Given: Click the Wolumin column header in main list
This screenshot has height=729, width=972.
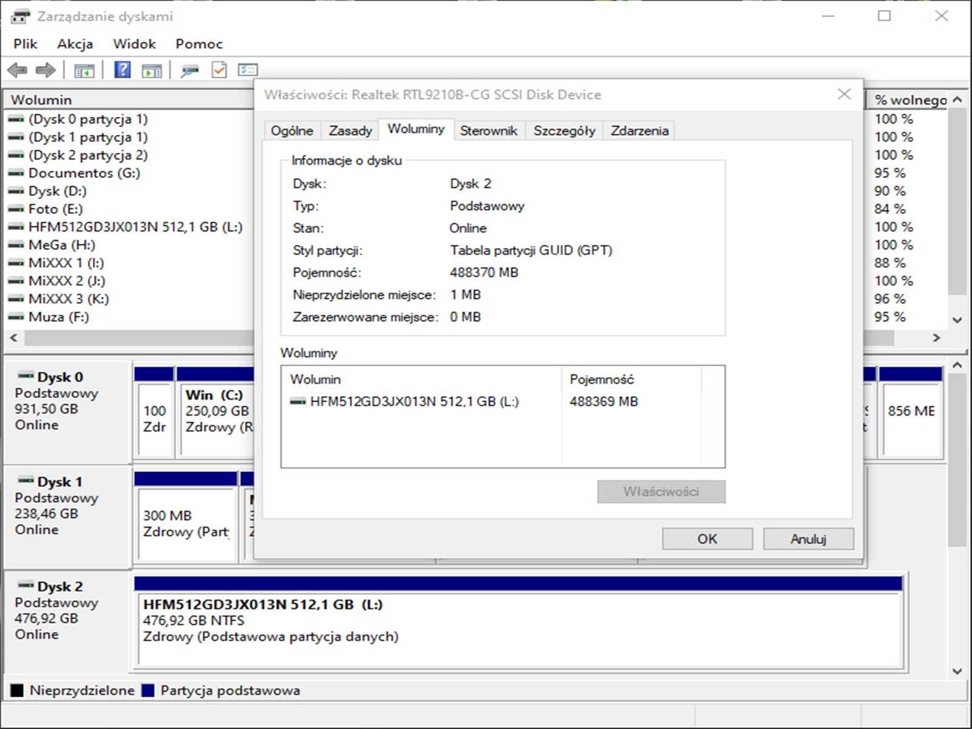Looking at the screenshot, I should (x=129, y=100).
